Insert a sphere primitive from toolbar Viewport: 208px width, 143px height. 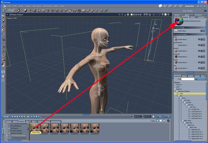coord(25,10)
